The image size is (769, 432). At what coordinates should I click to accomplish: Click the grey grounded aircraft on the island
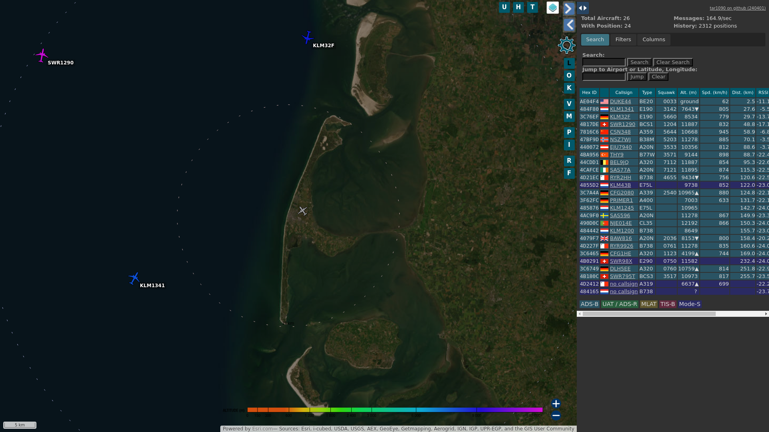pyautogui.click(x=302, y=210)
